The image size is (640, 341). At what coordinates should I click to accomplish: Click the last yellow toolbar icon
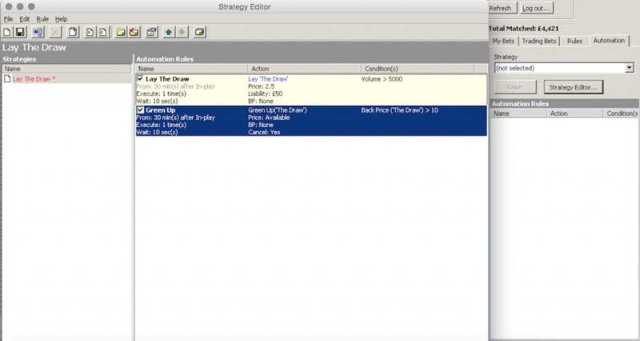click(x=199, y=32)
